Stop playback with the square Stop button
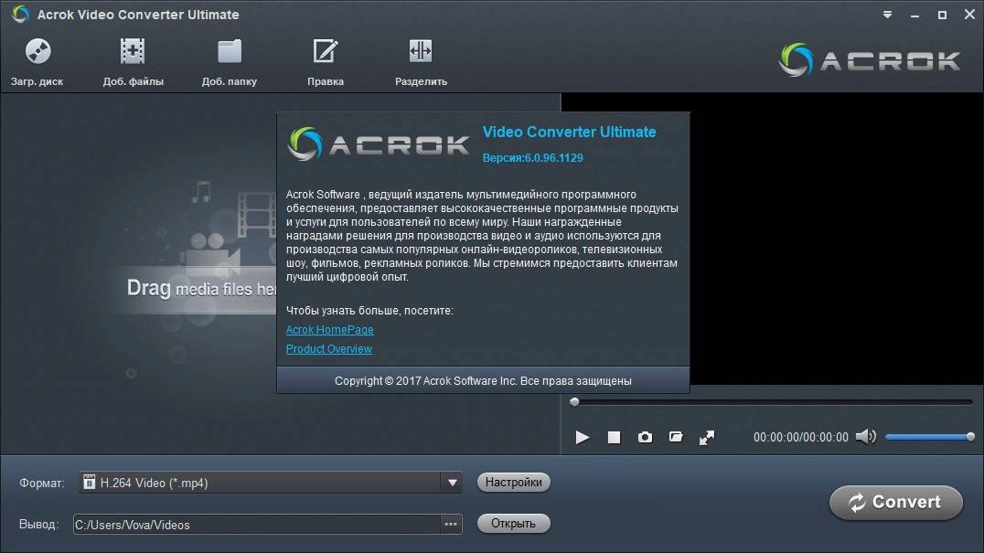 click(x=614, y=437)
